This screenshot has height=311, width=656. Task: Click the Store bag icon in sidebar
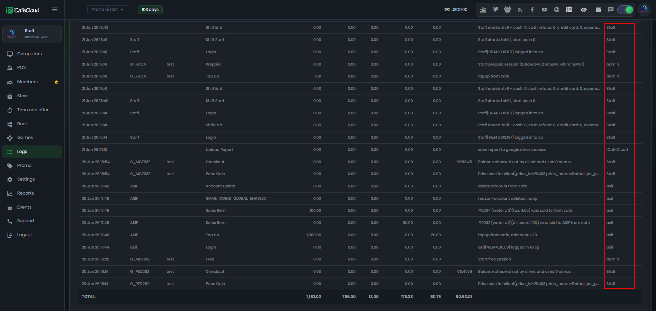click(x=10, y=96)
